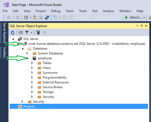Pin the SQL Server Object Explorer panel
Screen dimensions: 151x122
point(142,26)
